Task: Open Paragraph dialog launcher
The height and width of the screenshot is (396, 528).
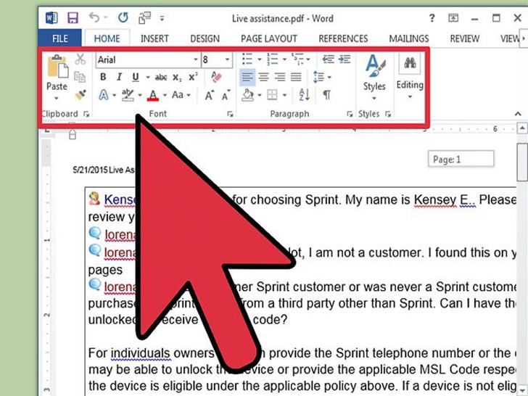Action: pos(350,114)
